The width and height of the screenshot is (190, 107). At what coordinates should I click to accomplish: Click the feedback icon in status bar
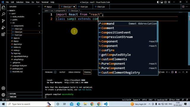[x=183, y=100]
